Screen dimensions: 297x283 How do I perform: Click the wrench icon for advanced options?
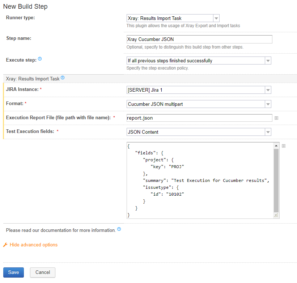[5, 245]
